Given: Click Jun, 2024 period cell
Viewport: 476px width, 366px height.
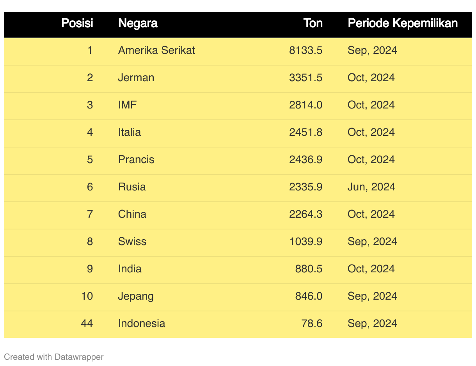Looking at the screenshot, I should [371, 187].
